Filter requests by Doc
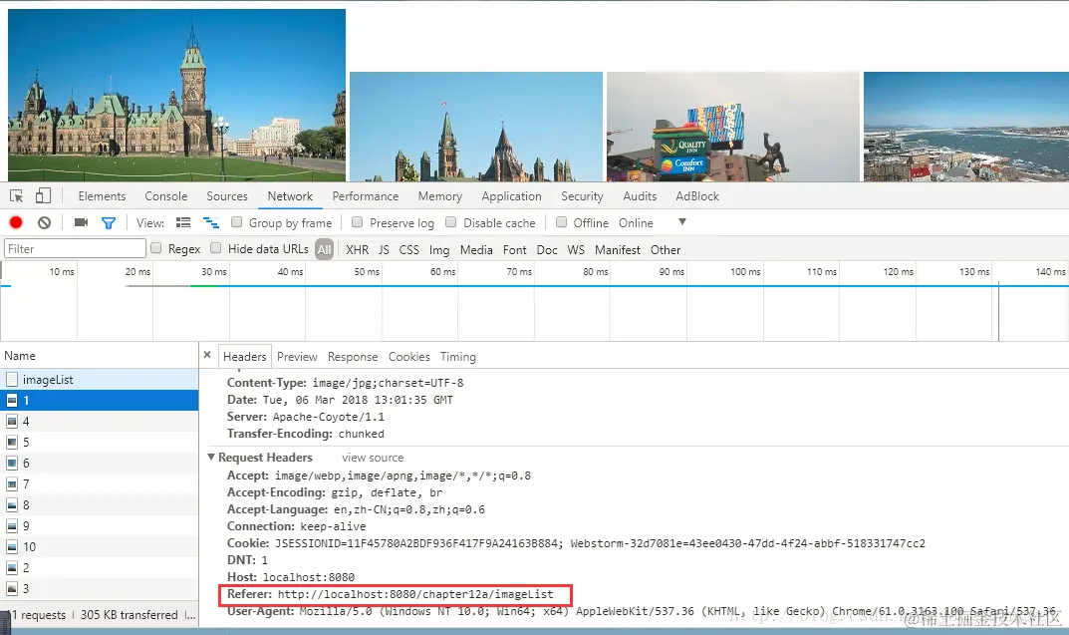 tap(547, 249)
